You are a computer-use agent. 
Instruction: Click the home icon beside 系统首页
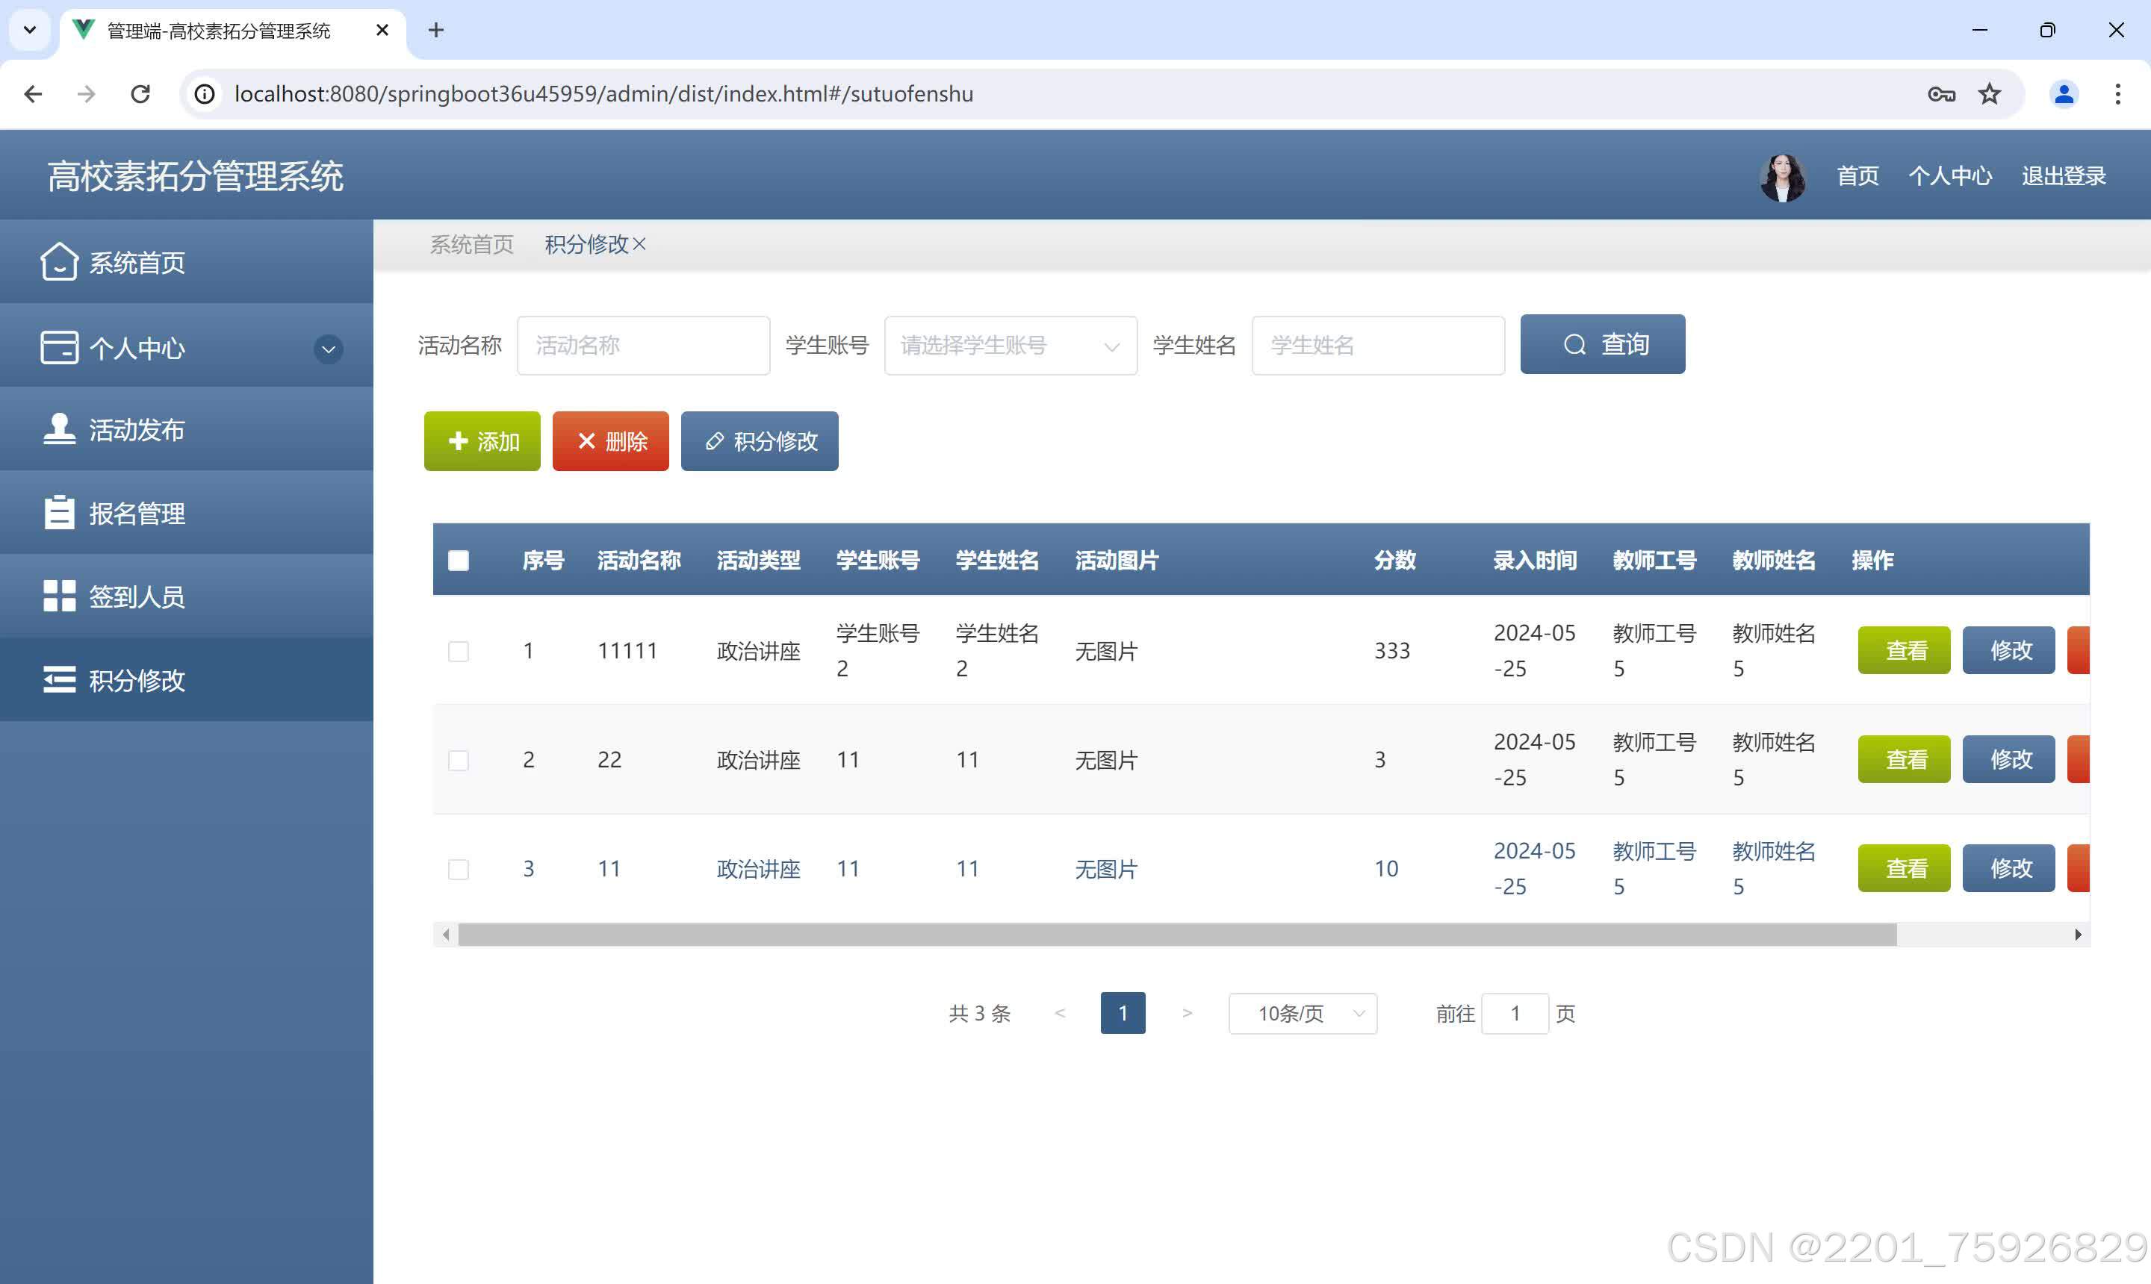[x=59, y=261]
